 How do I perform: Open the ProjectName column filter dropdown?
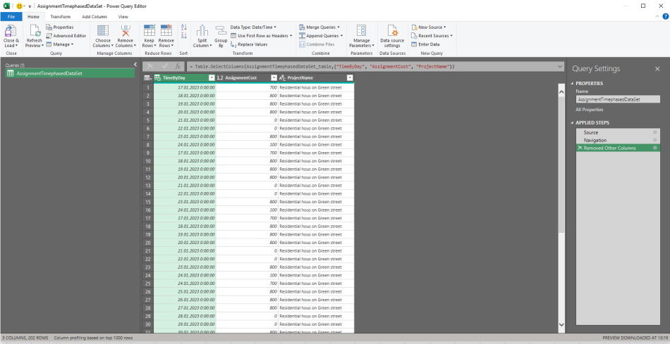pos(350,78)
